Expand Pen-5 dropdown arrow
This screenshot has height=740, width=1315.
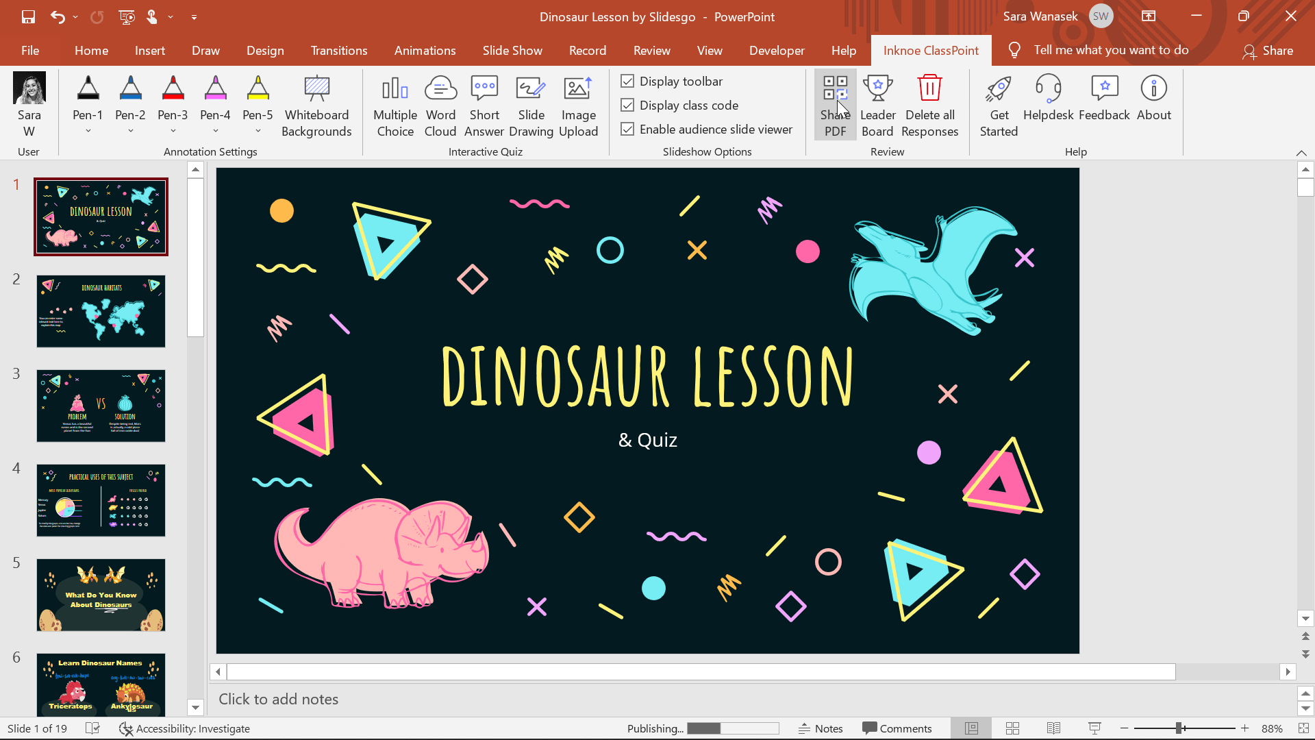[258, 131]
